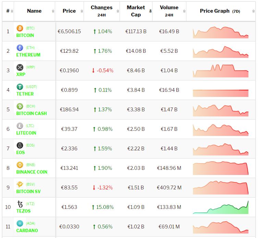
Task: Sort by Changes 24H column
Action: (101, 11)
